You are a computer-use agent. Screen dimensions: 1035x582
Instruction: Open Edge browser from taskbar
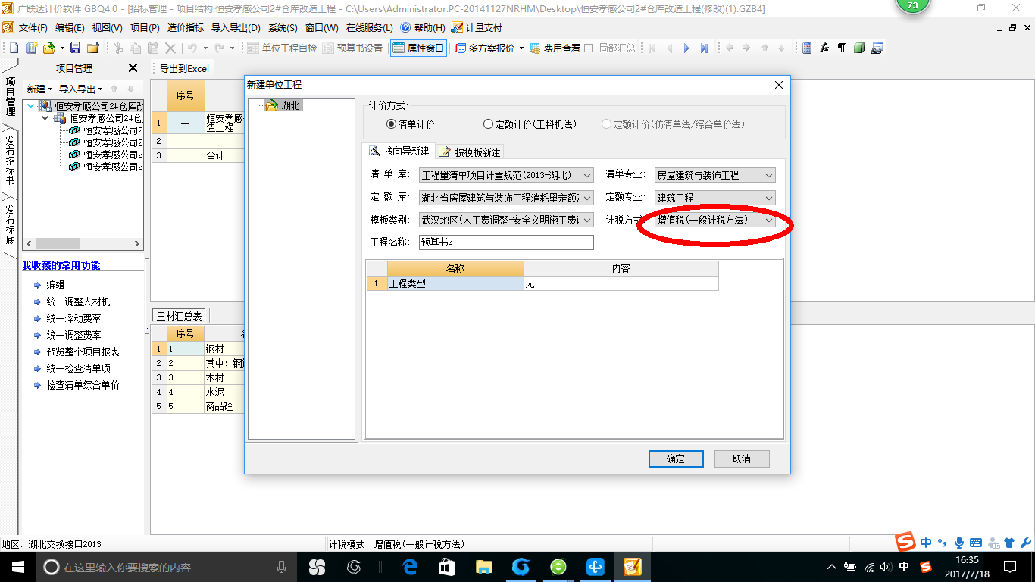(x=410, y=567)
